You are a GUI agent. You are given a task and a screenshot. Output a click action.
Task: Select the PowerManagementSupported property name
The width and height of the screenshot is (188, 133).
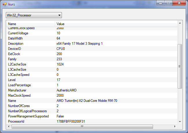point(28,116)
